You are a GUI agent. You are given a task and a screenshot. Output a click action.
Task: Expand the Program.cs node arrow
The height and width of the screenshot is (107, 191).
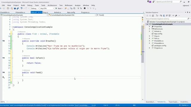150,48
